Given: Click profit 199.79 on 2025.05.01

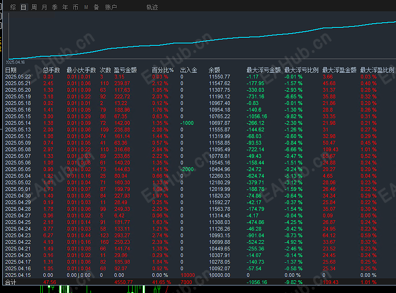Looking at the screenshot, I should pyautogui.click(x=122, y=189).
